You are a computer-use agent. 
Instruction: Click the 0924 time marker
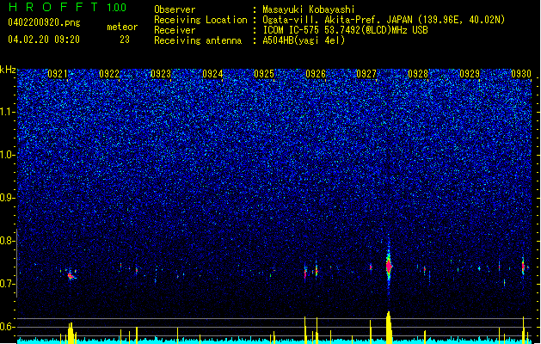(212, 74)
